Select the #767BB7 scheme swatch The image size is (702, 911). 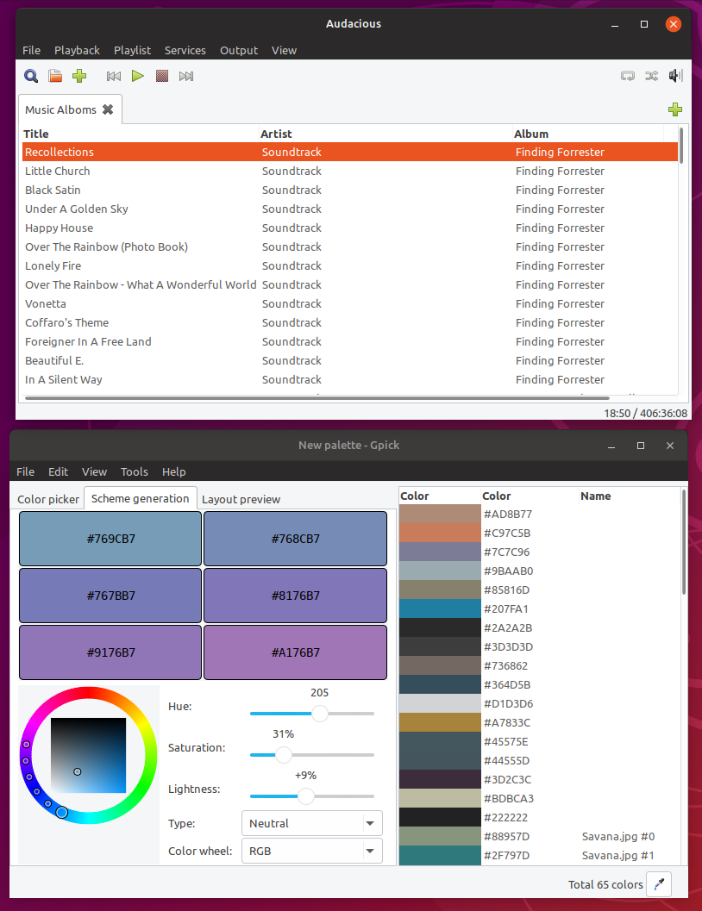tap(110, 596)
